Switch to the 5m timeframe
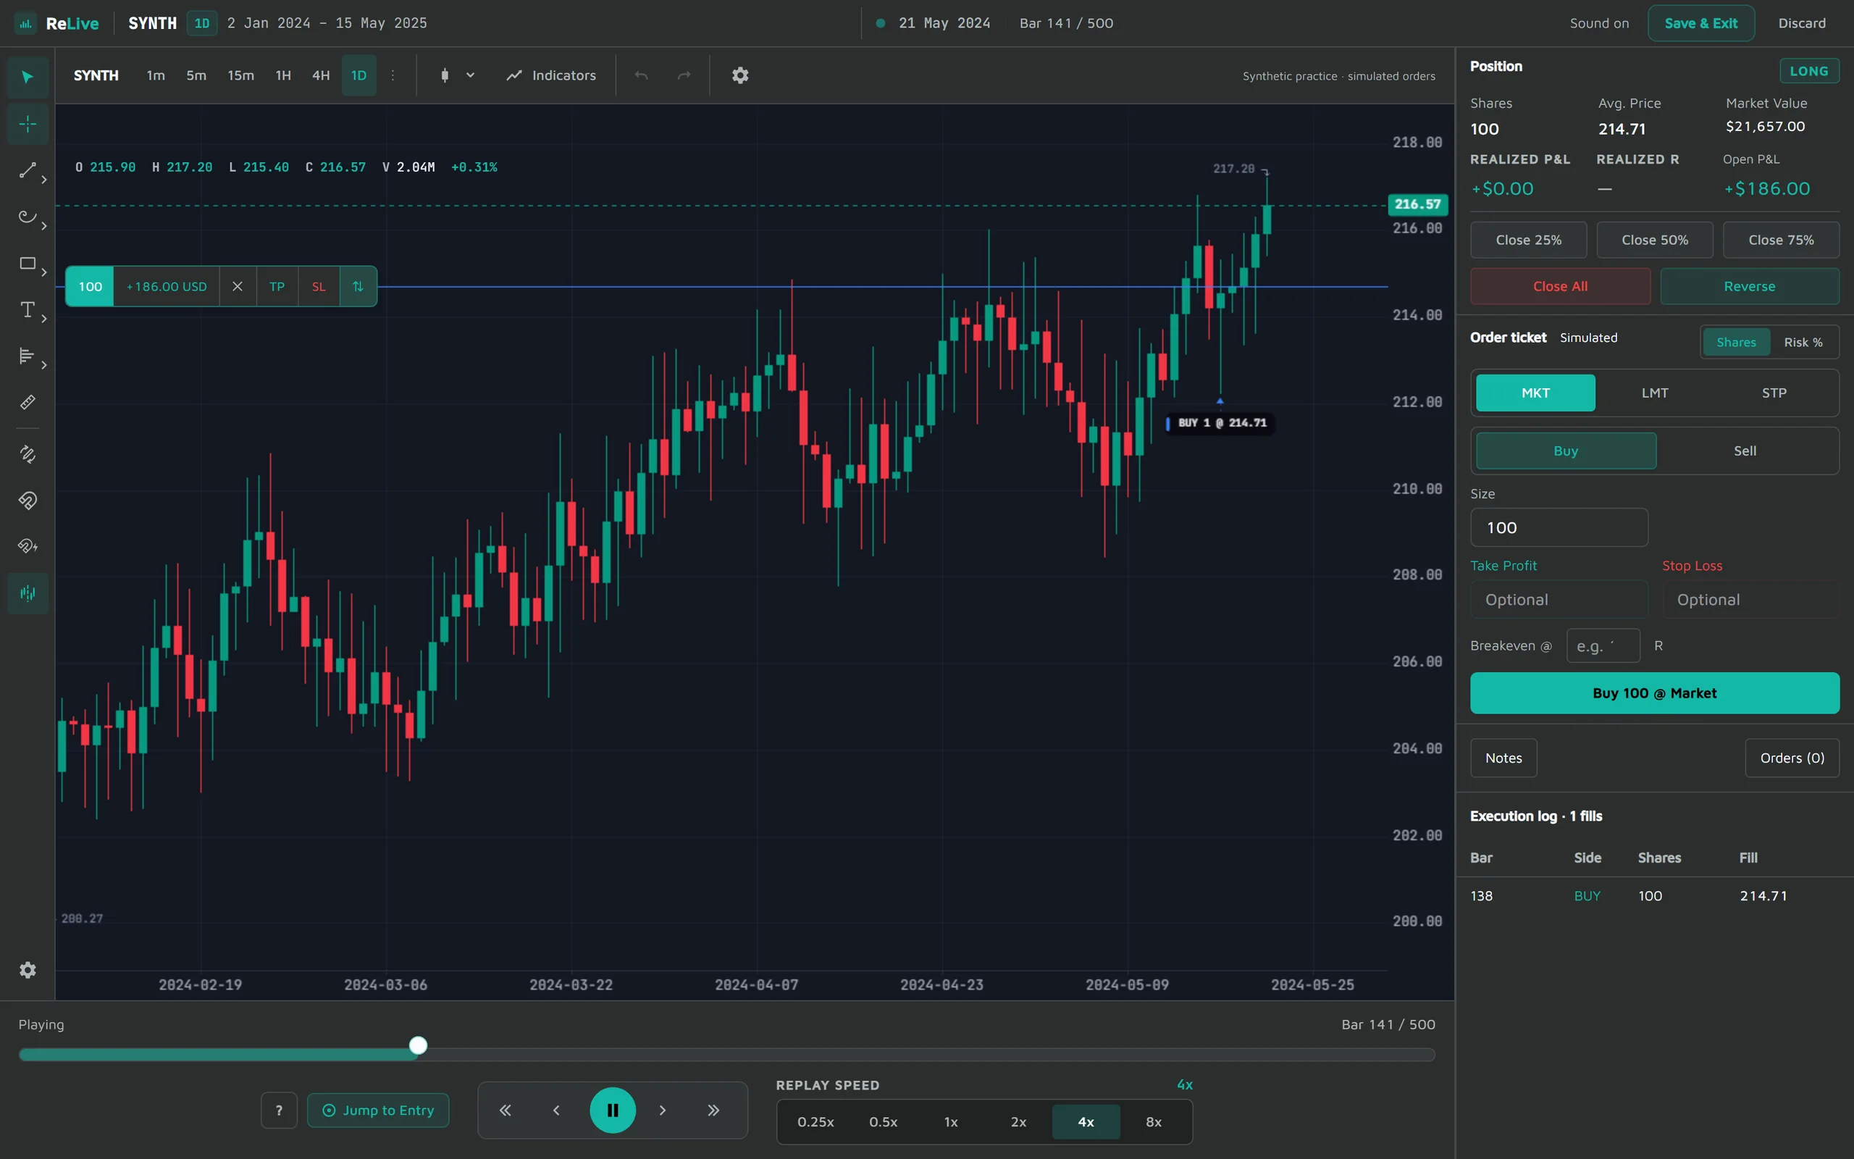1854x1159 pixels. coord(196,75)
